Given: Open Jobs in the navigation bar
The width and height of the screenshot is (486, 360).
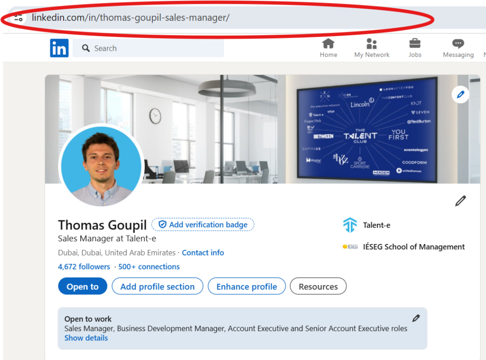Looking at the screenshot, I should coord(415,48).
